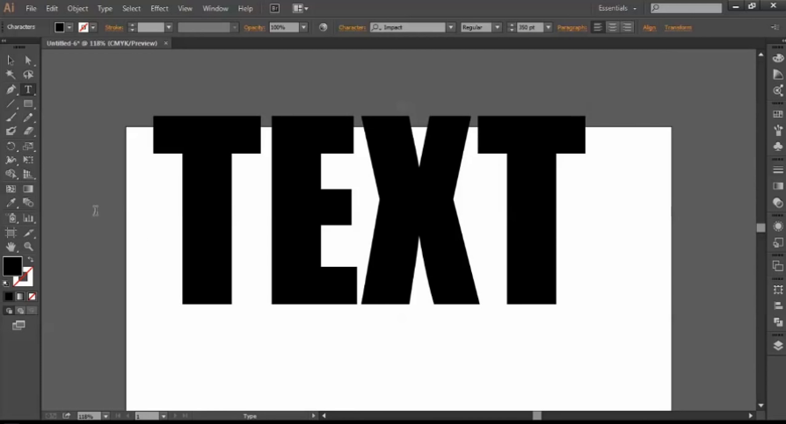The image size is (786, 424).
Task: Expand the fill color dropdown arrow
Action: [69, 27]
